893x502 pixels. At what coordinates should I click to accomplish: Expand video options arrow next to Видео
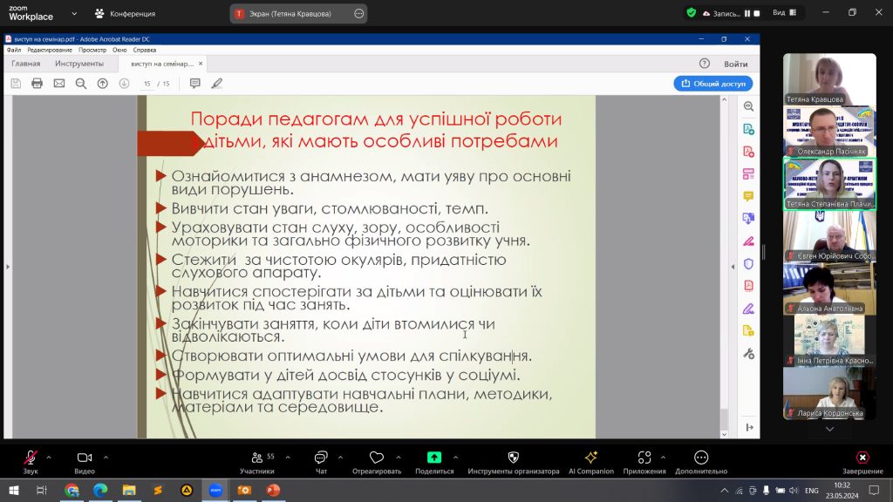tap(106, 457)
